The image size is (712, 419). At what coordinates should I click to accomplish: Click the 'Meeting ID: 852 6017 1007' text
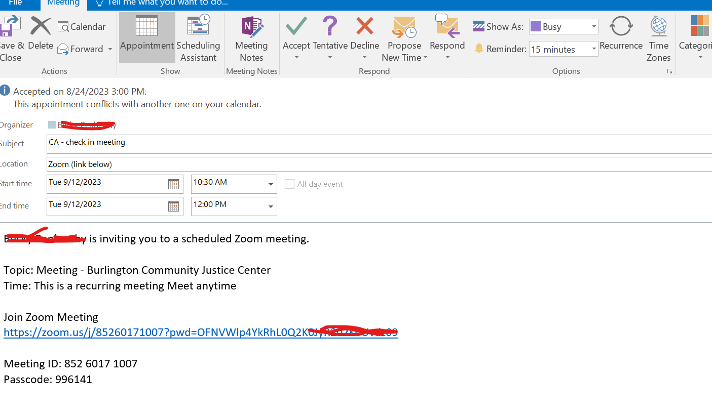point(70,364)
